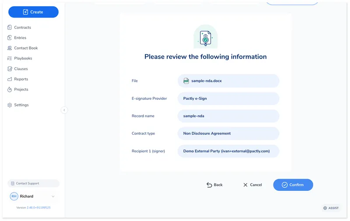The width and height of the screenshot is (350, 221).
Task: Click the sample-nda record name field
Action: (x=228, y=116)
